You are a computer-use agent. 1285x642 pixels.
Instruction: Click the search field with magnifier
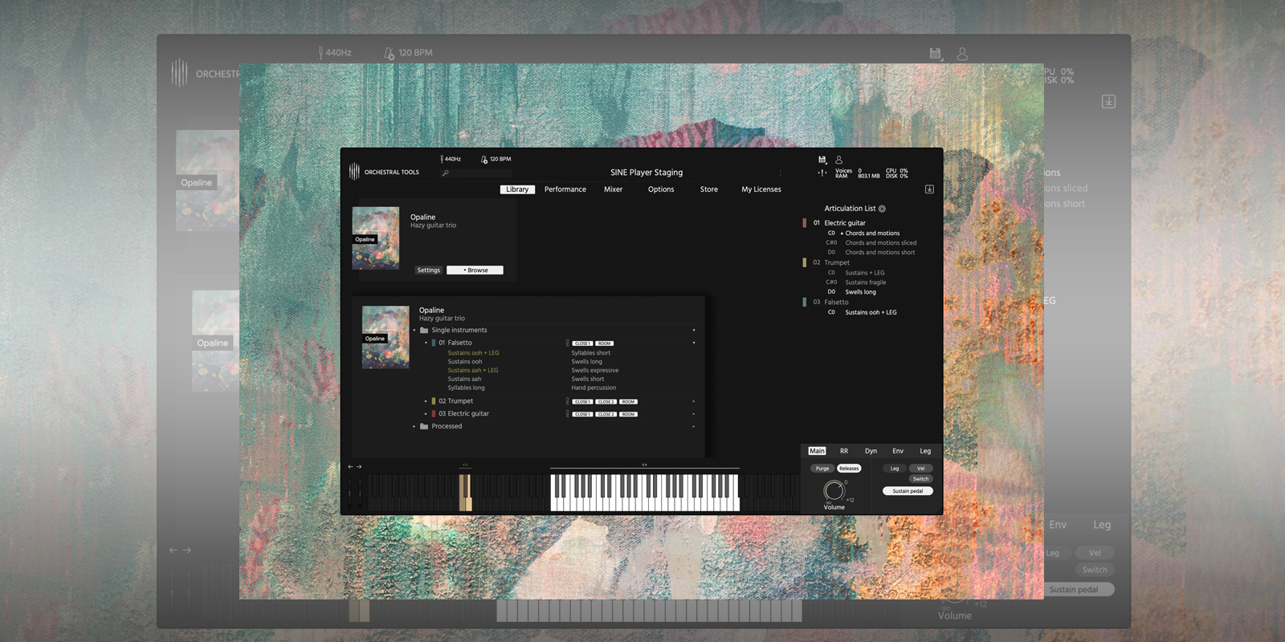475,173
